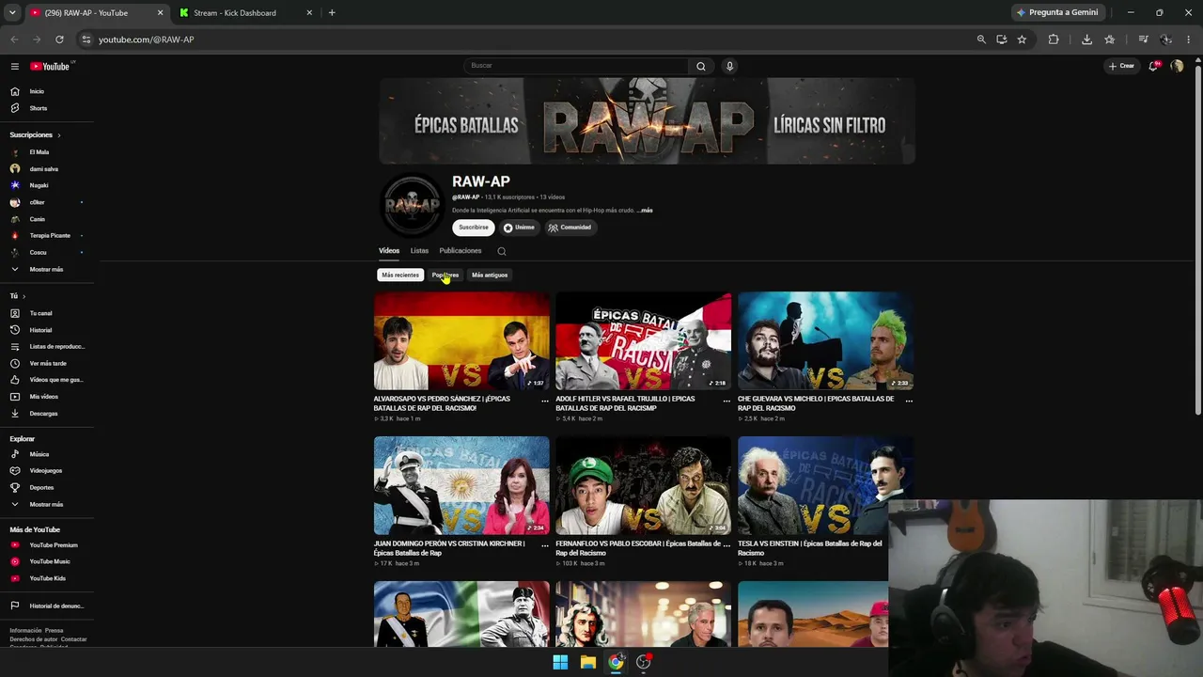The image size is (1203, 677).
Task: Select the Más antiguos filter chip
Action: 490,276
